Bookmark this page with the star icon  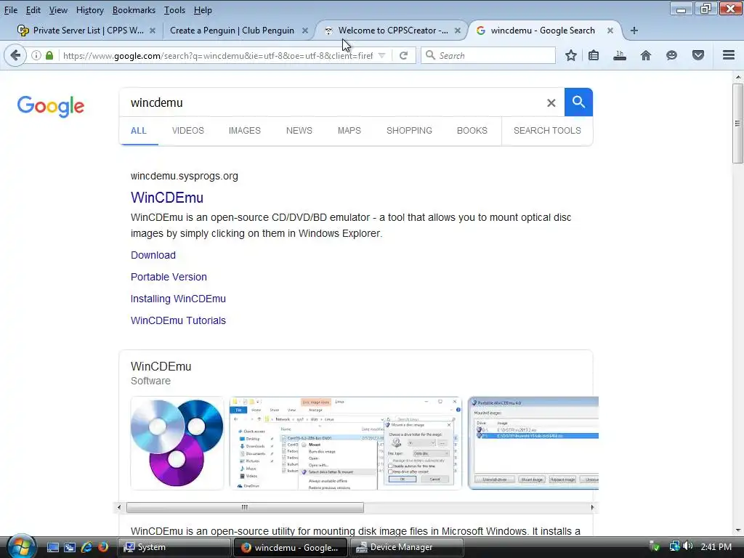click(x=571, y=55)
